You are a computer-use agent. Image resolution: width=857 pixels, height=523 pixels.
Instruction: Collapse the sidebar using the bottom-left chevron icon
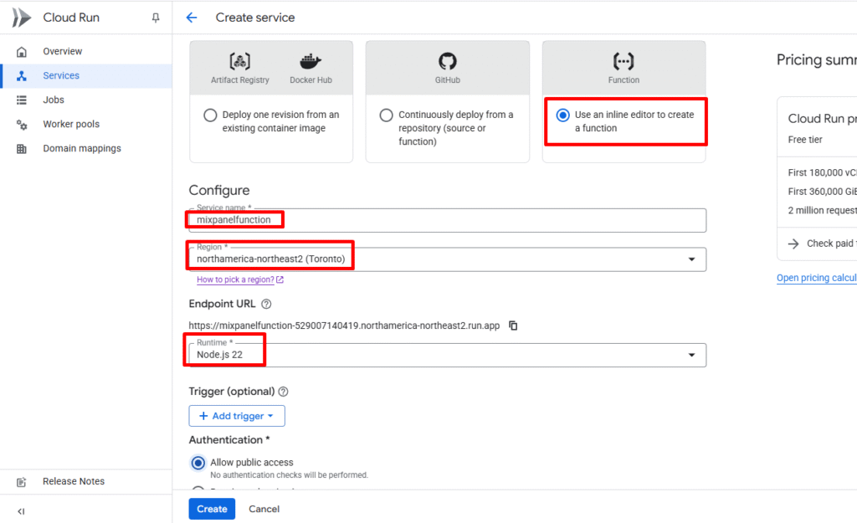[x=21, y=510]
